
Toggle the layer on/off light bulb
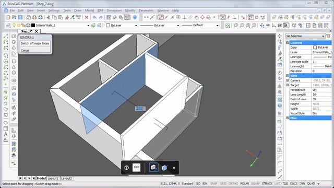(x=14, y=25)
